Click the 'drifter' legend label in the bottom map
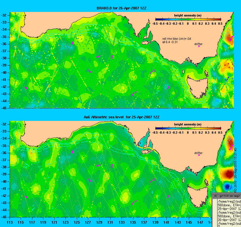The image size is (241, 227). tap(198, 153)
